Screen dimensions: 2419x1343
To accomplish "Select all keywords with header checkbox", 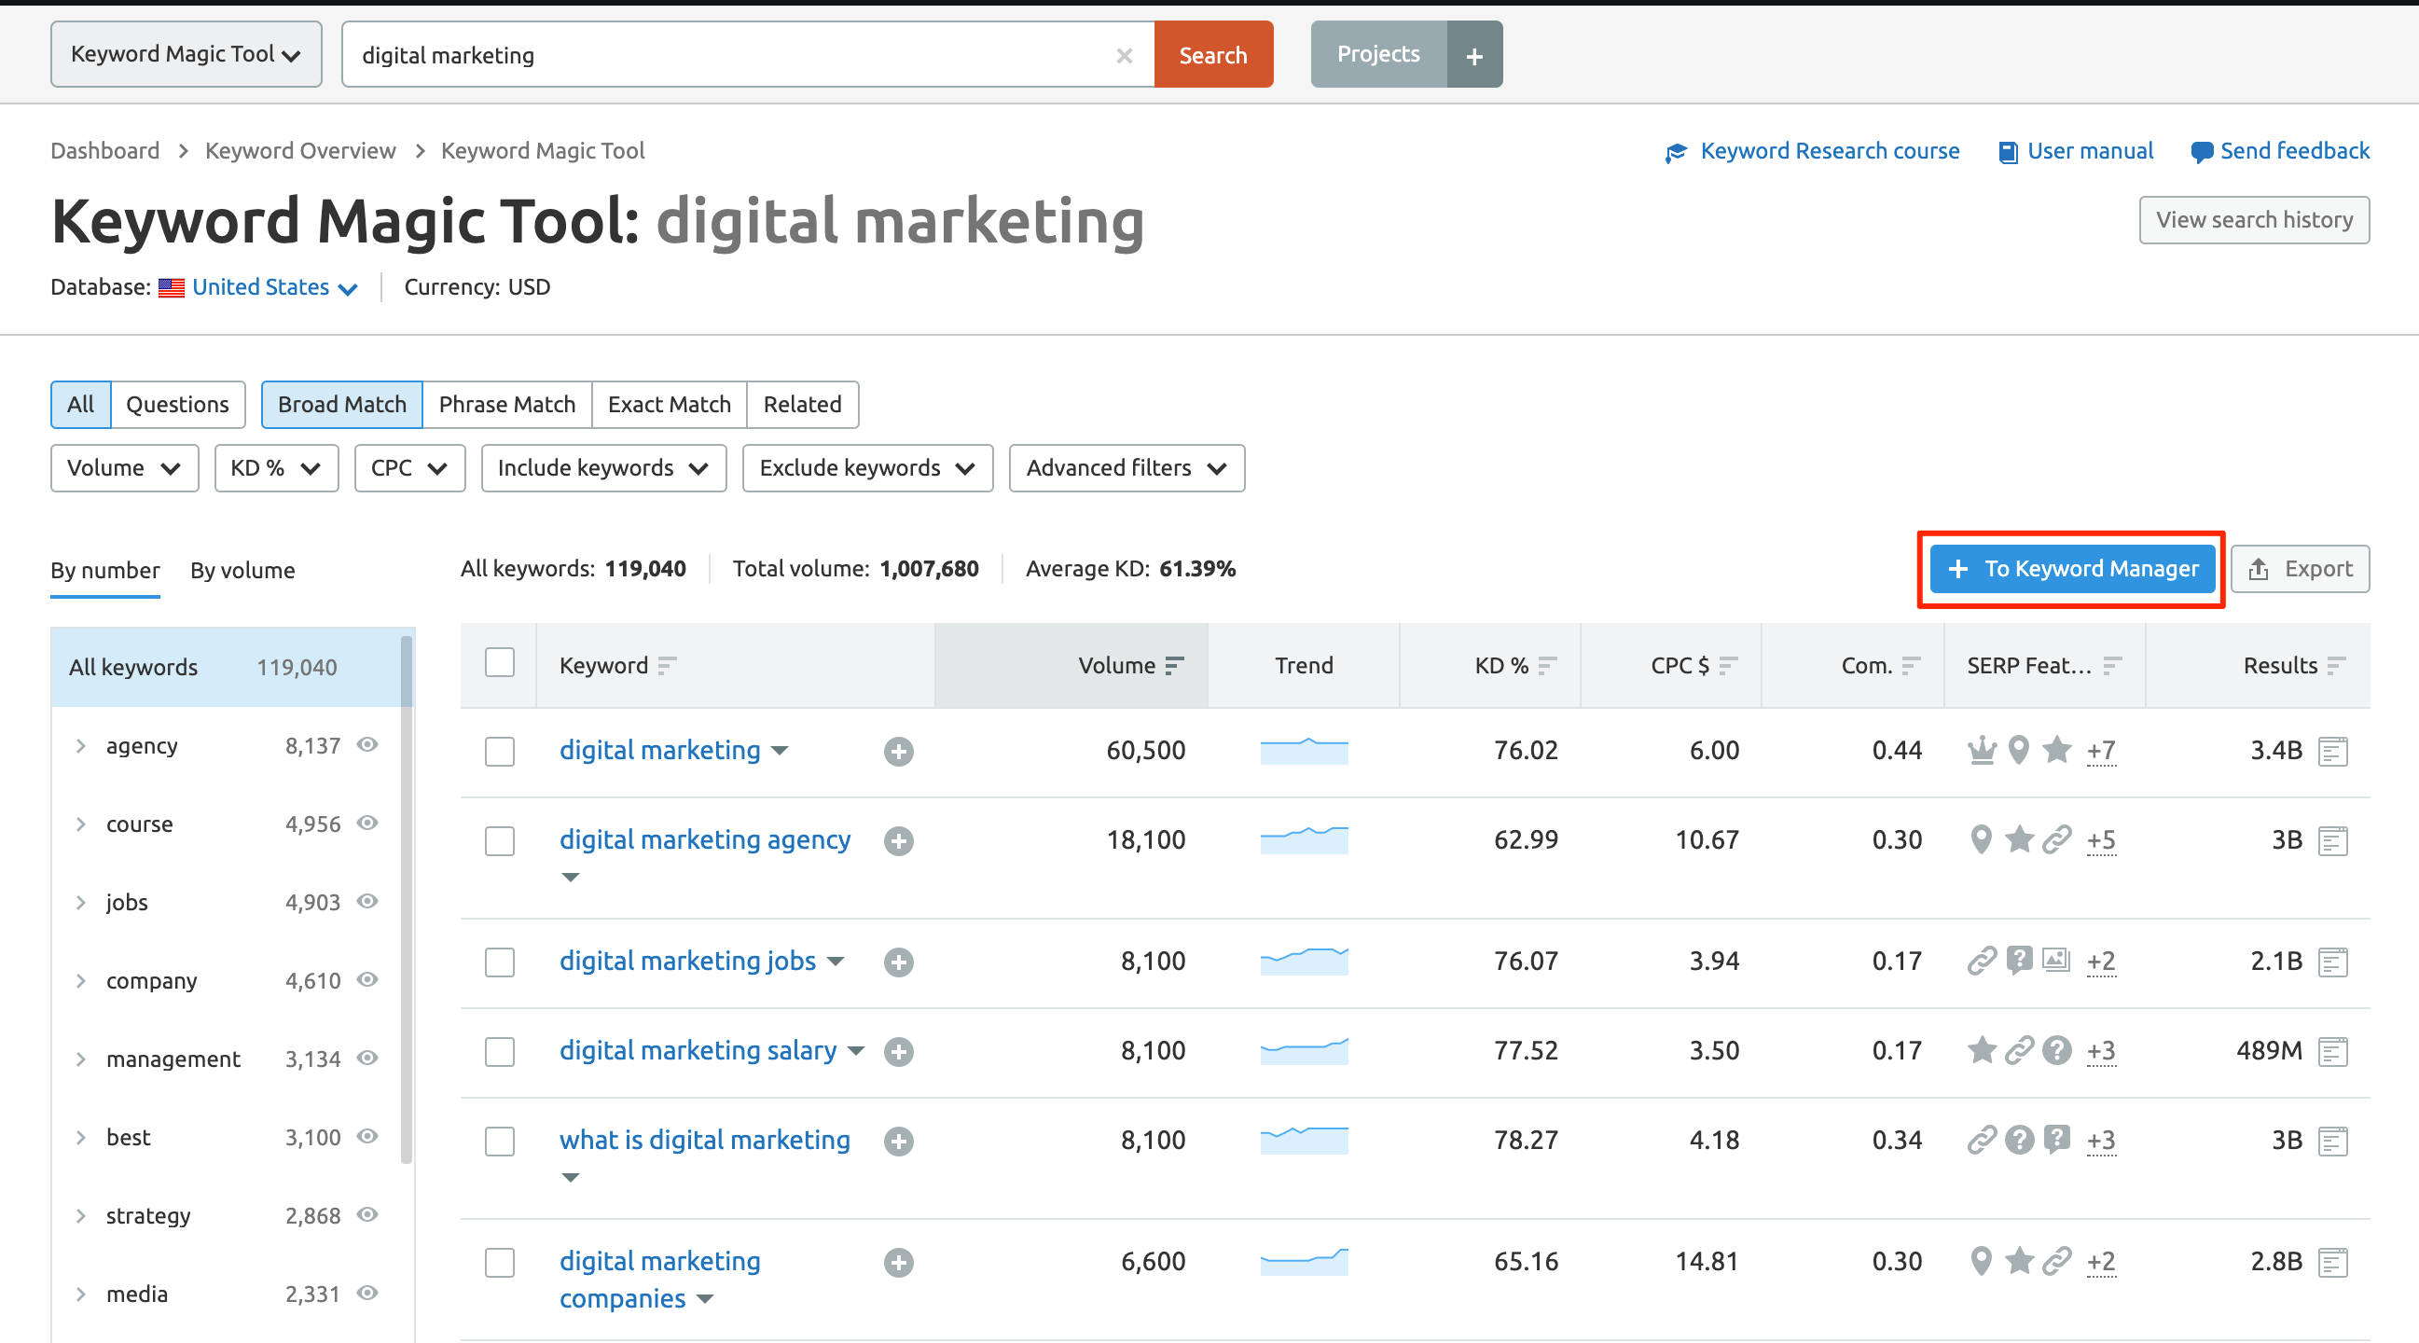I will [x=499, y=663].
